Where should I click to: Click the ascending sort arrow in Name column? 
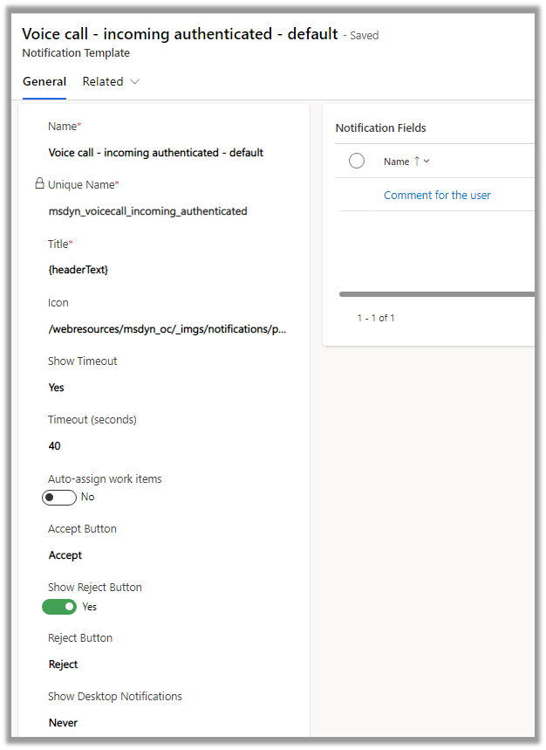pyautogui.click(x=417, y=162)
